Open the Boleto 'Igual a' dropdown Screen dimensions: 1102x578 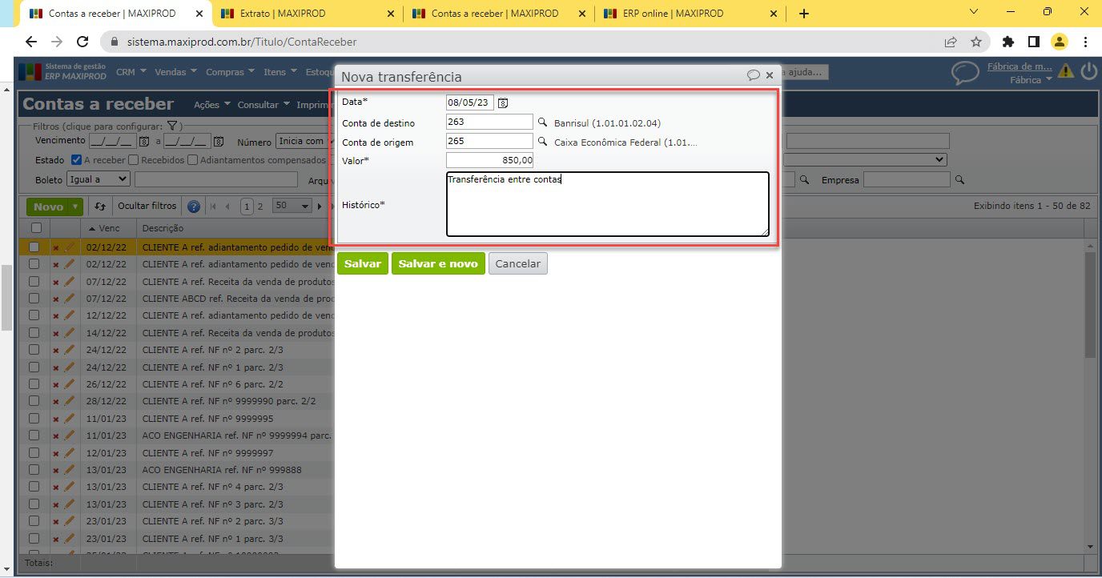coord(99,179)
